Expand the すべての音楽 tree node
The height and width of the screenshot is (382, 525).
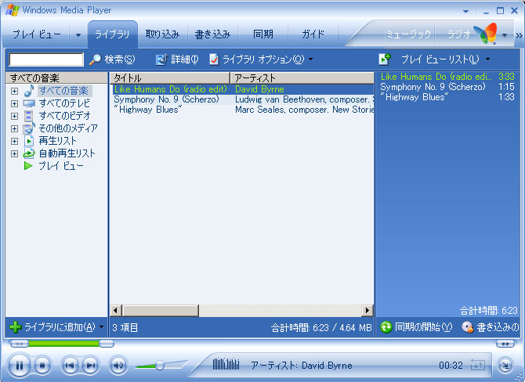[x=14, y=91]
